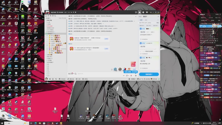Open the middle filter dropdown in 找搭子 panel
Screen dimensions: 222x125
(149, 26)
